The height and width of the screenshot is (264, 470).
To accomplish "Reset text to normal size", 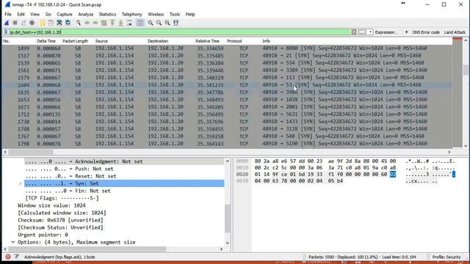I will coord(167,23).
